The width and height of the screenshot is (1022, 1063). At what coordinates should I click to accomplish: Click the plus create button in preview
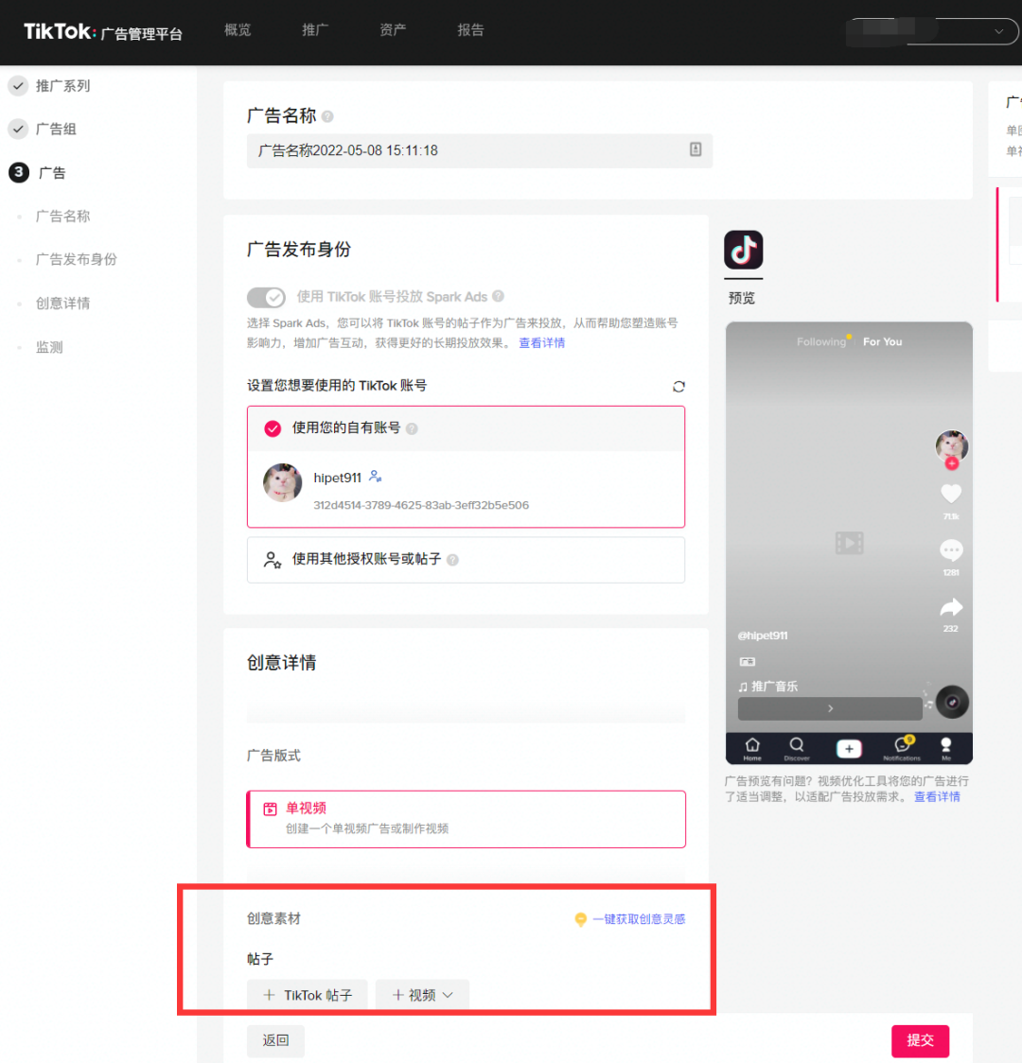point(849,748)
